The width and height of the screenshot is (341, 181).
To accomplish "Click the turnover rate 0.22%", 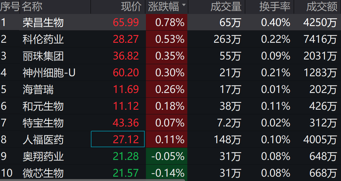I will tap(276, 39).
